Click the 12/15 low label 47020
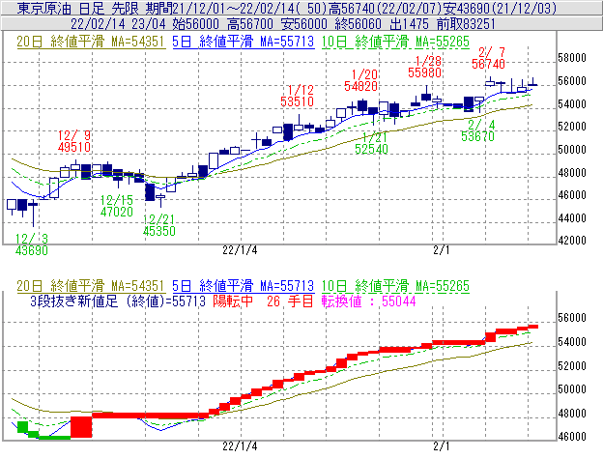Viewport: 603px width, 459px height. pyautogui.click(x=117, y=211)
